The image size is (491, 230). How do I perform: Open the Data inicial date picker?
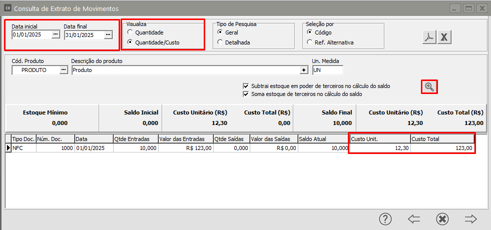[56, 35]
